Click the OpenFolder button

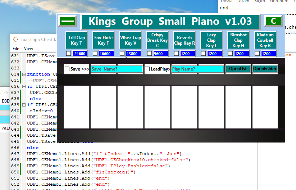pyautogui.click(x=265, y=69)
